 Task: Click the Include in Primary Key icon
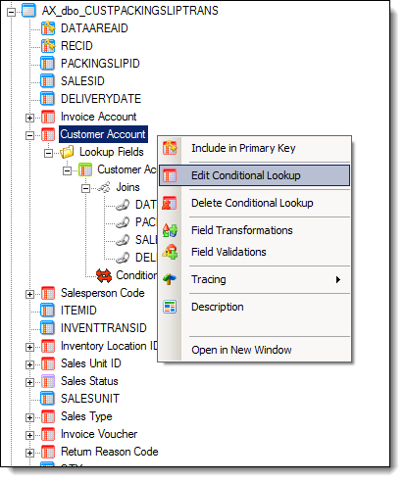tap(170, 148)
